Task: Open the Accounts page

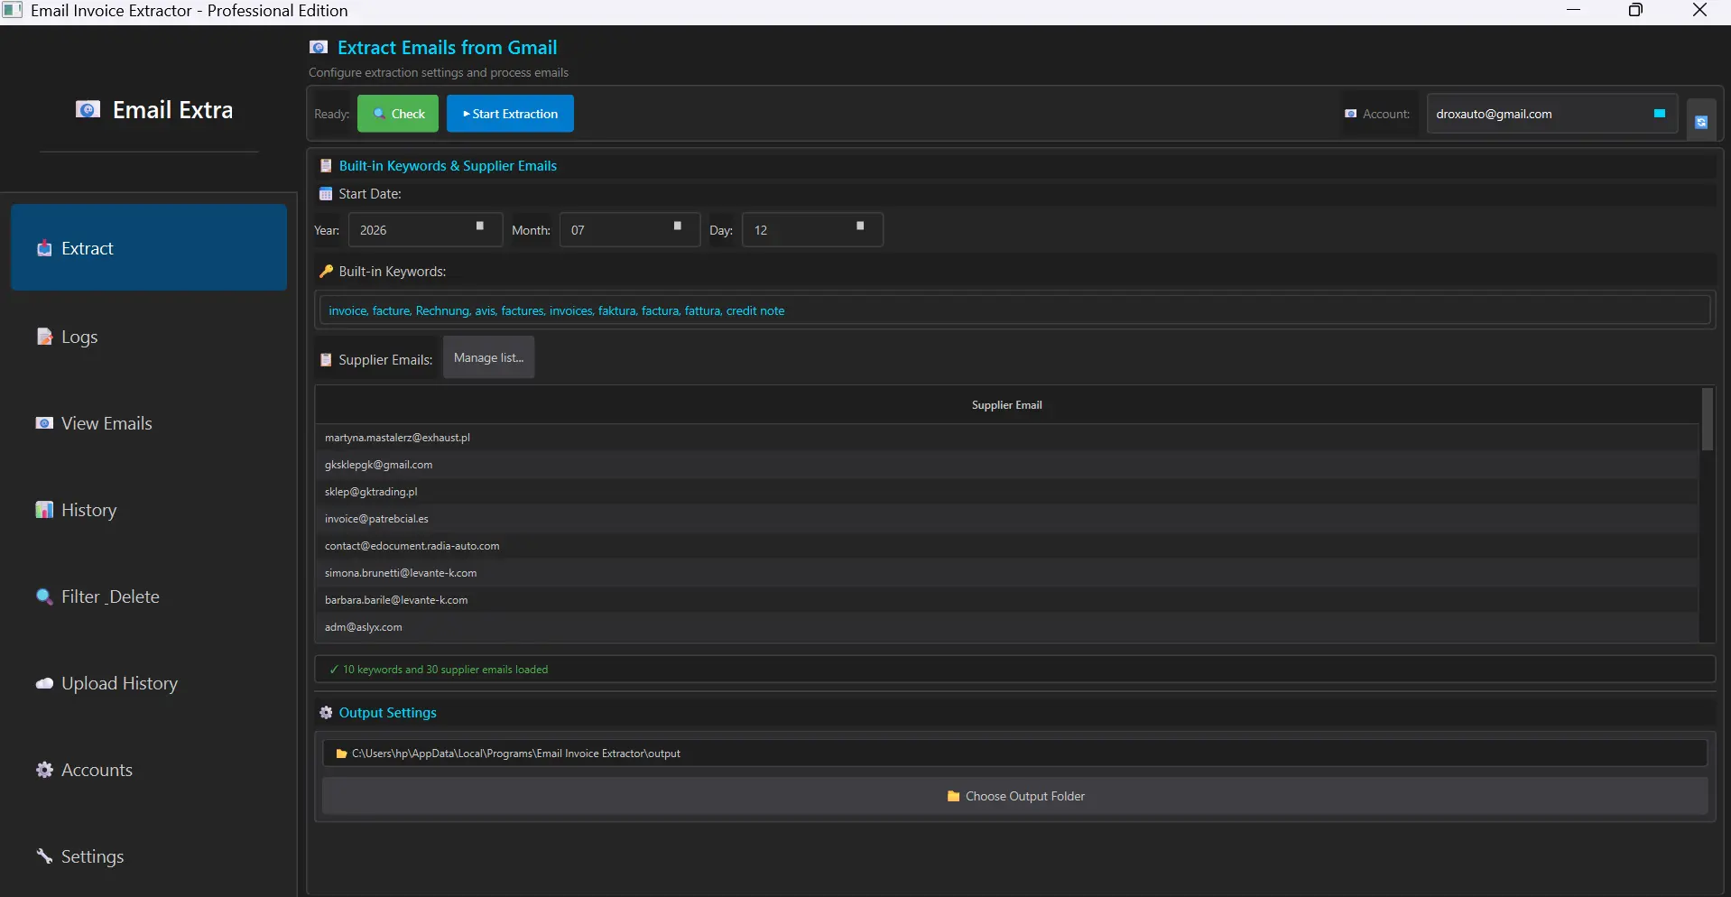Action: (149, 770)
